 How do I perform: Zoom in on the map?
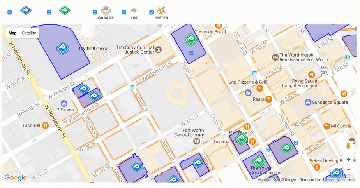(349, 159)
